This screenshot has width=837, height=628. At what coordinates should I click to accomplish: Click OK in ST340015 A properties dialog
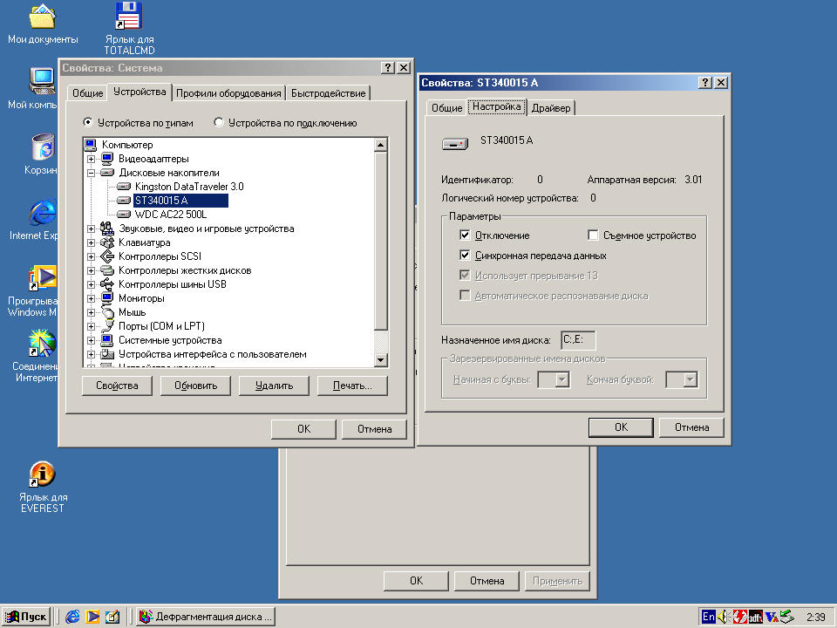[x=621, y=427]
